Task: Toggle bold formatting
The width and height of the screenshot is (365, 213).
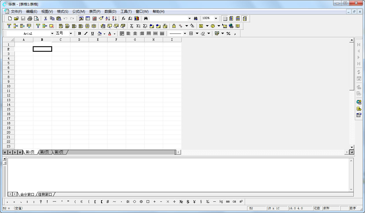Action: click(80, 34)
